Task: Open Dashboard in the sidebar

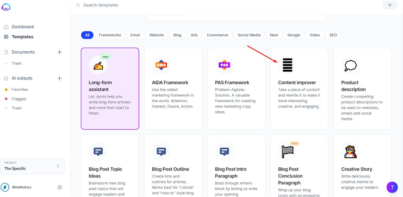Action: coord(23,27)
